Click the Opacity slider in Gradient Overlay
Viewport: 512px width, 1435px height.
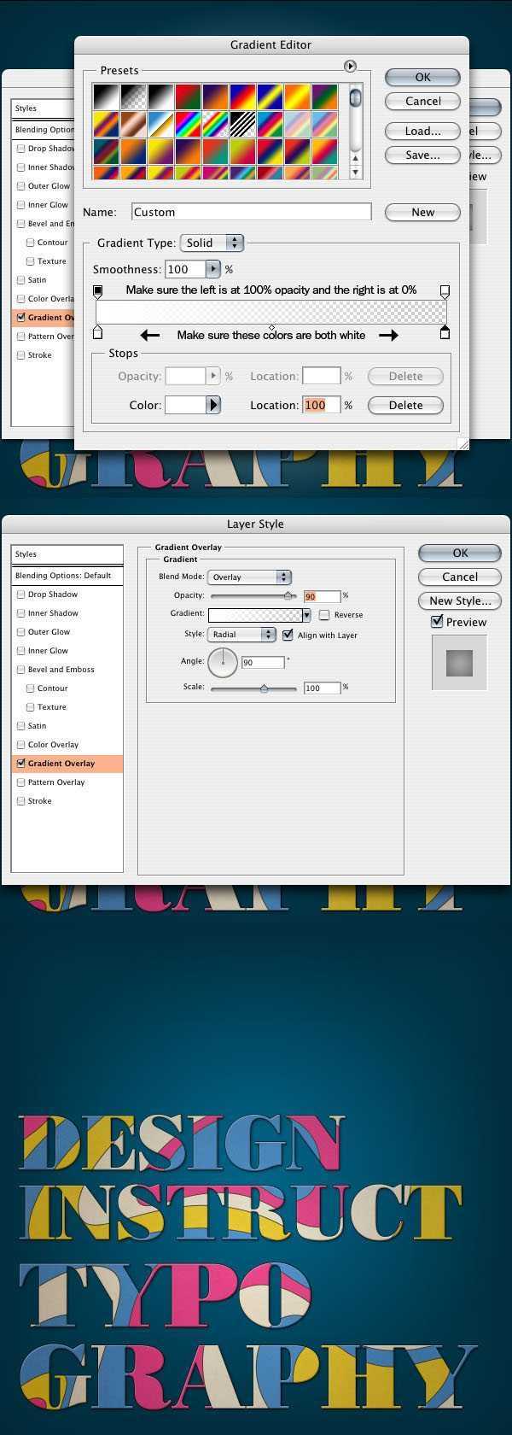click(253, 596)
